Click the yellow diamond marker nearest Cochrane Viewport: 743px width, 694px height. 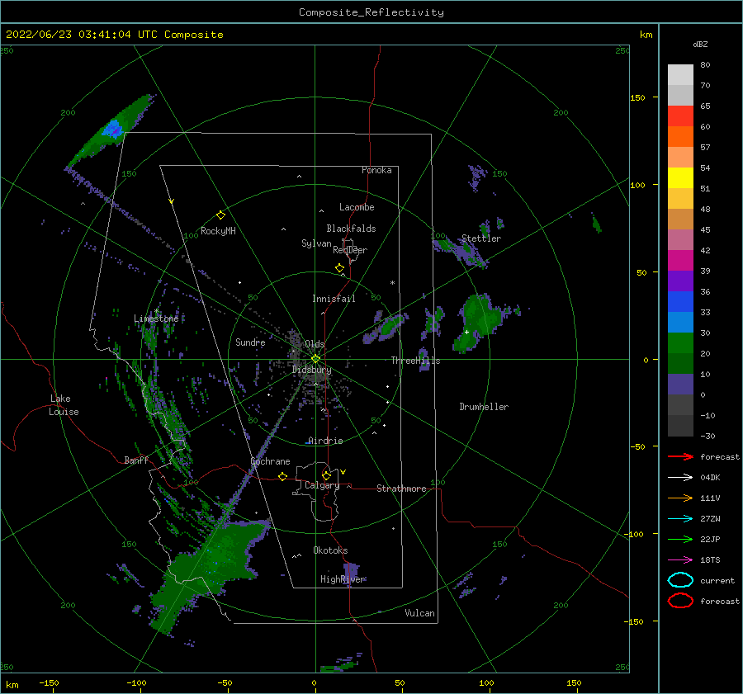pyautogui.click(x=282, y=476)
